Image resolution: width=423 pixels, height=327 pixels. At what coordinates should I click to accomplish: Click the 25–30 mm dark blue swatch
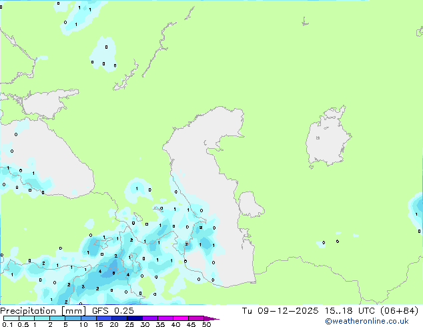(x=134, y=318)
